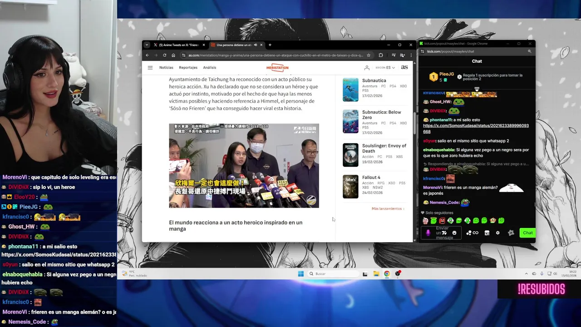
Task: Open the Soulslinger: Envoy of Death link
Action: [384, 148]
